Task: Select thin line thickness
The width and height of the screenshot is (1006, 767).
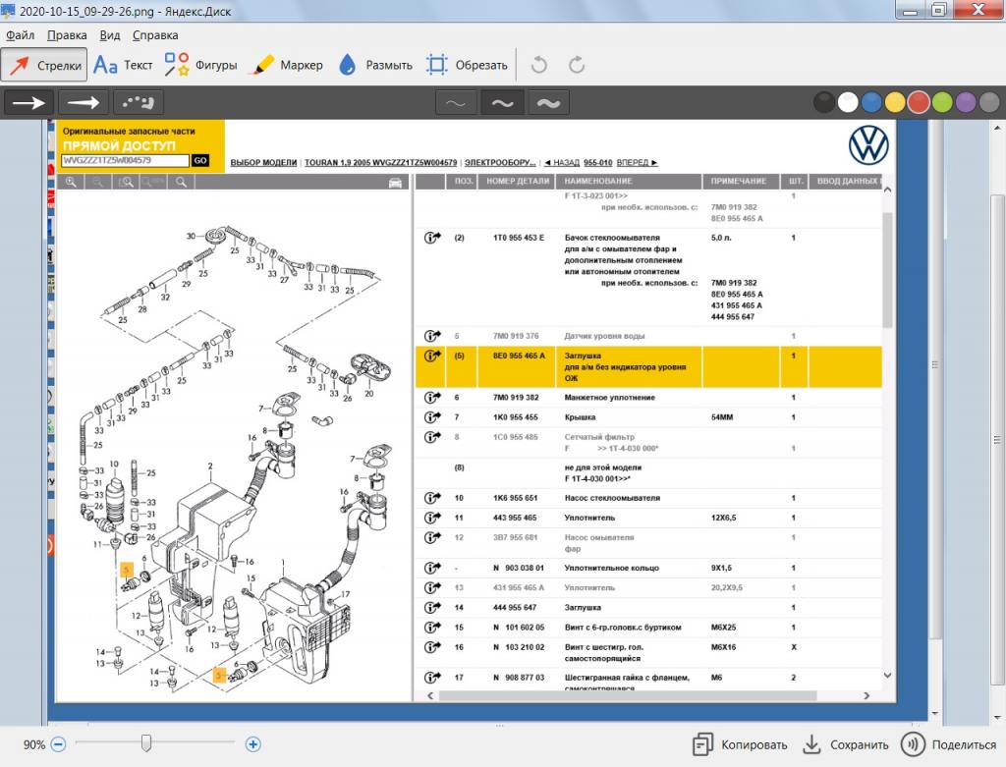Action: coord(456,102)
